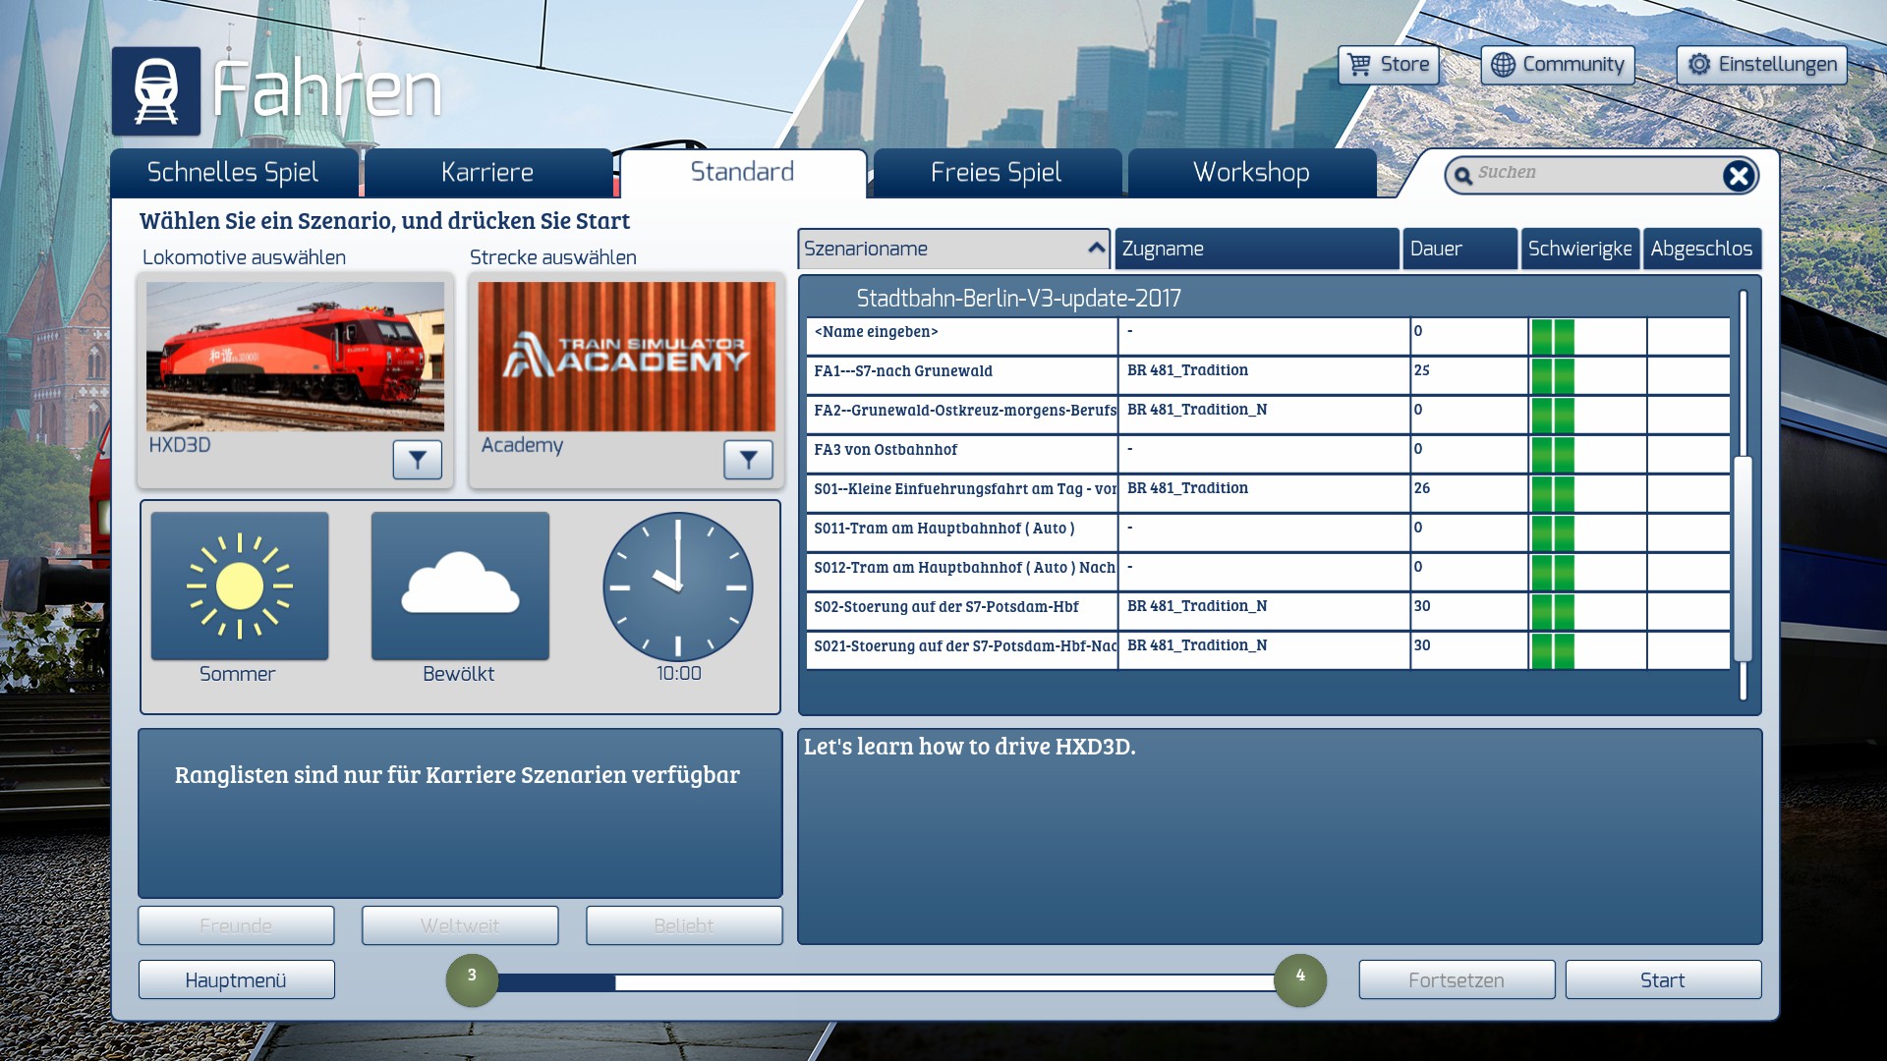Click level progress bar between 3 and 4

(x=885, y=982)
